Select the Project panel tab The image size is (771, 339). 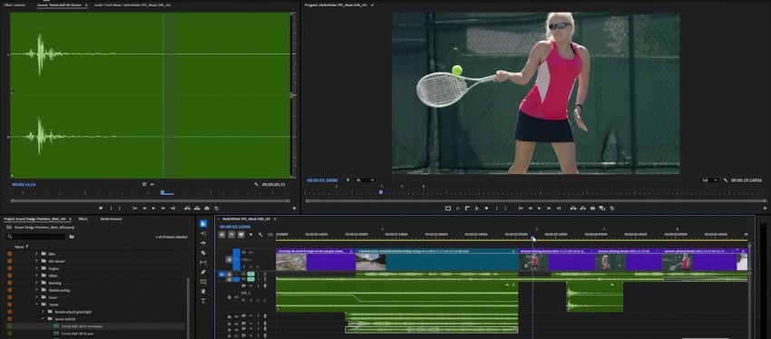click(x=34, y=218)
